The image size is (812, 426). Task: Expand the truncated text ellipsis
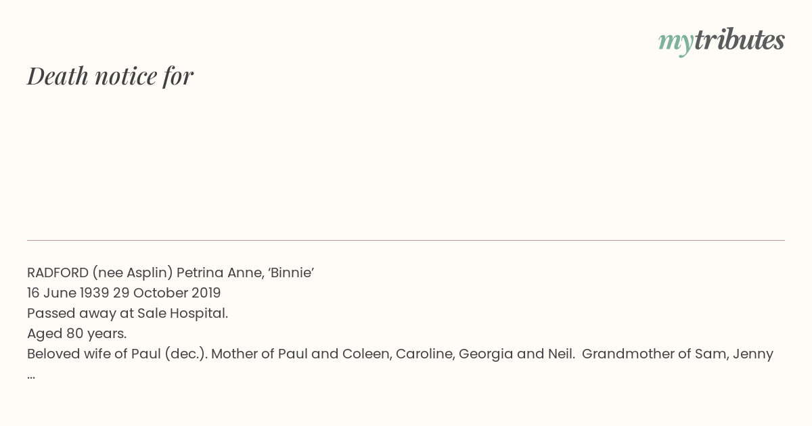click(x=31, y=376)
